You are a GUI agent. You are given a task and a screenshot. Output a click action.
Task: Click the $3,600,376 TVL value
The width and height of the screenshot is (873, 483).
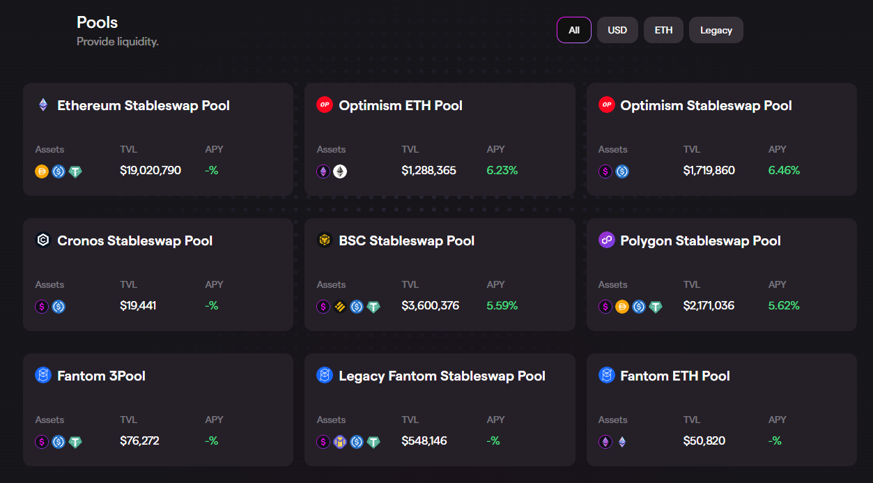click(431, 306)
